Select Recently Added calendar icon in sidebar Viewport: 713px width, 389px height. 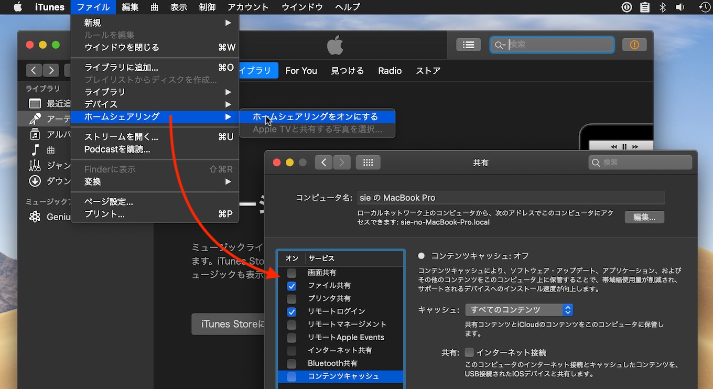pyautogui.click(x=35, y=103)
